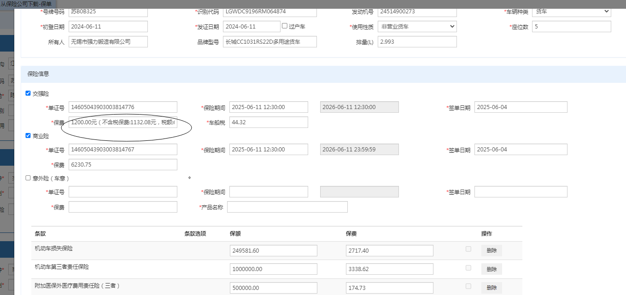626x295 pixels.
Task: Delete the 机动车损失保险 clause row
Action: (x=491, y=250)
